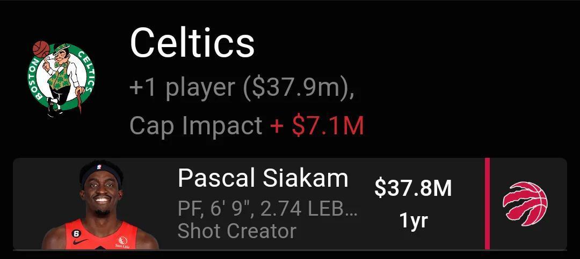Select the Celtics team heading
The image size is (580, 259).
pyautogui.click(x=192, y=43)
